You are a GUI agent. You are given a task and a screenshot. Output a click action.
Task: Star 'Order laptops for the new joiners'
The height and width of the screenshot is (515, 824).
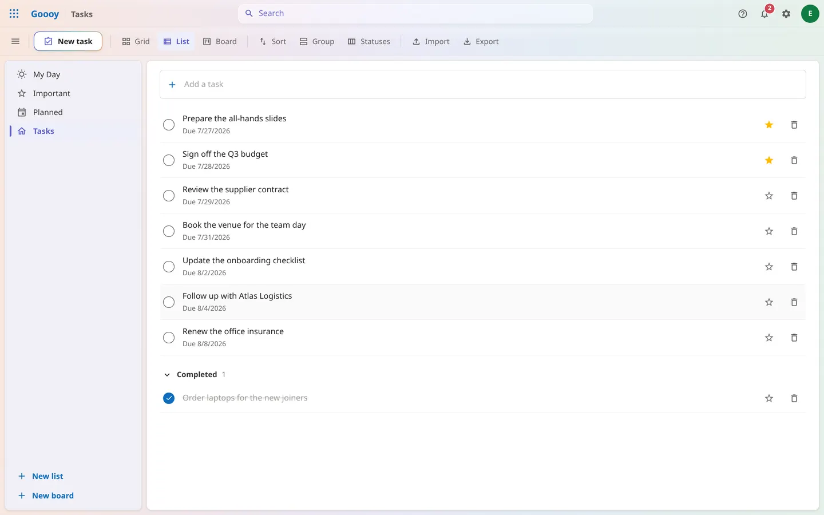pos(769,398)
